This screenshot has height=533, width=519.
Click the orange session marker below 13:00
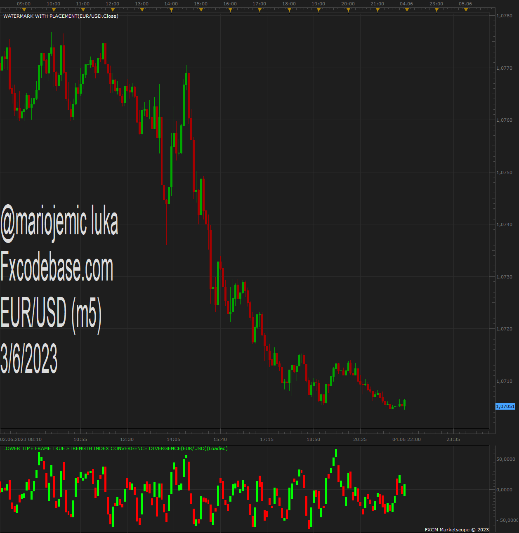point(142,9)
